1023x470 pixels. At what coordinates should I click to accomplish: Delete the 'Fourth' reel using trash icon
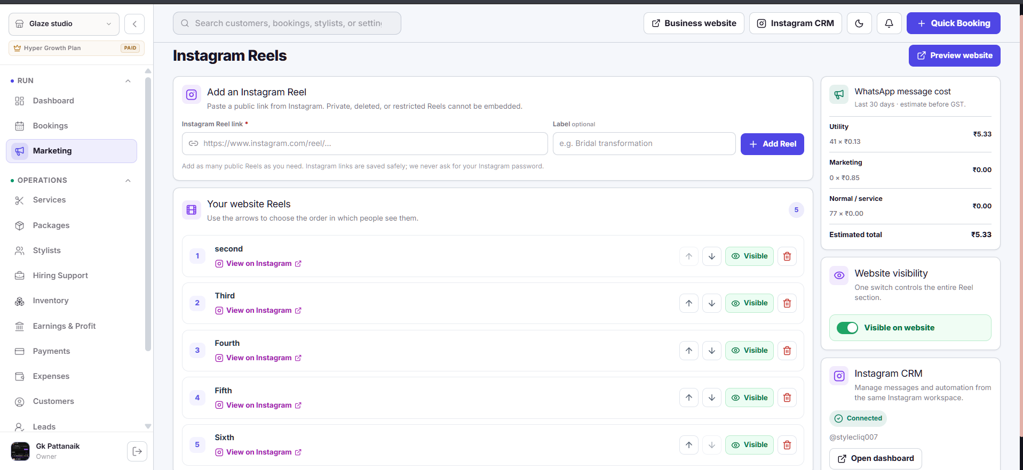(x=787, y=351)
